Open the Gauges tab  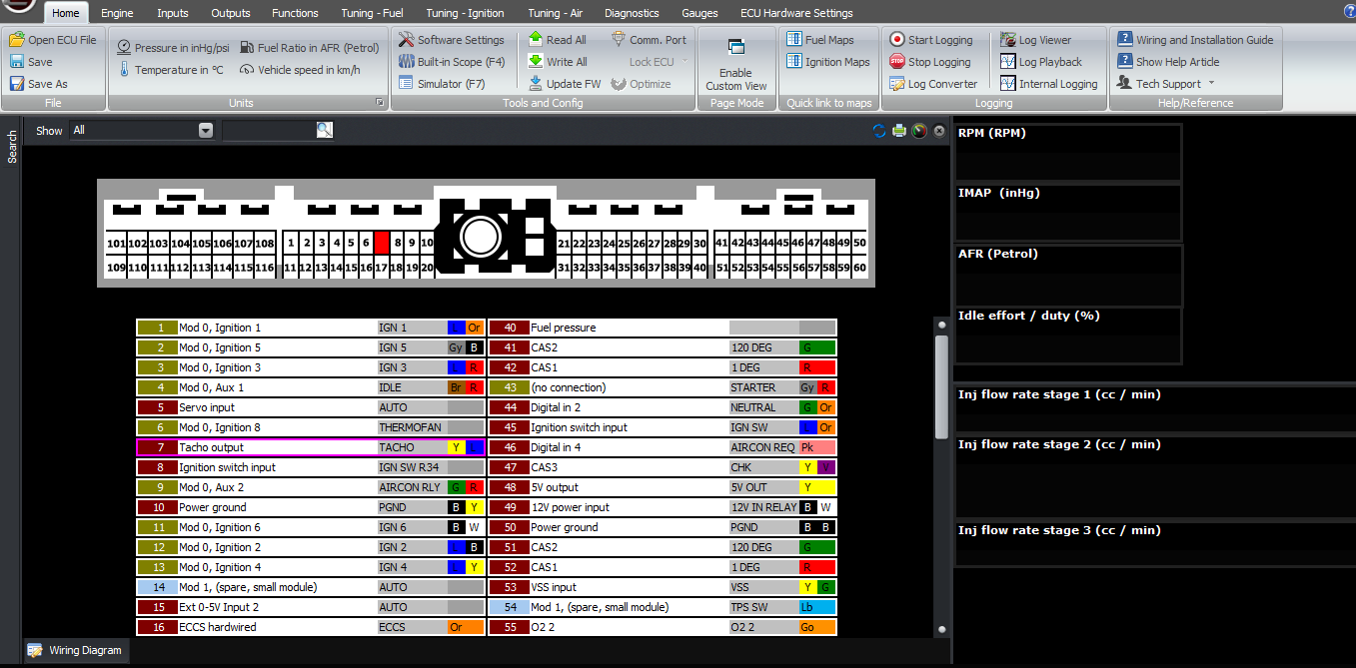click(x=699, y=13)
